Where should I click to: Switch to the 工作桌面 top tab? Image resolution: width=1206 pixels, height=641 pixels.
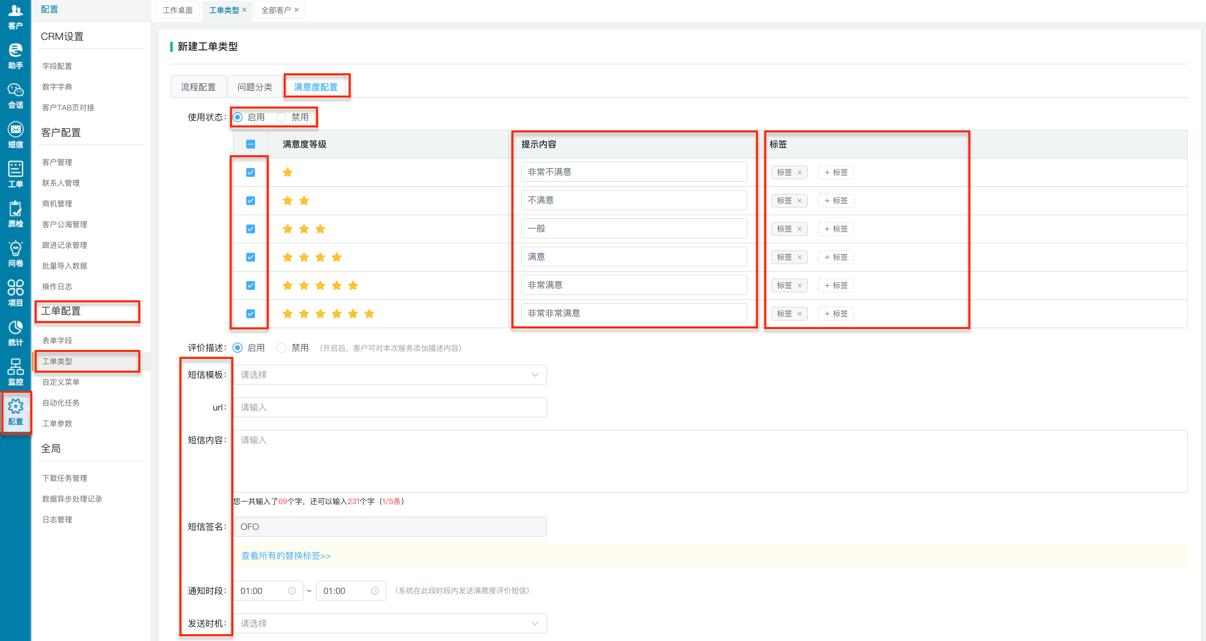(x=177, y=10)
